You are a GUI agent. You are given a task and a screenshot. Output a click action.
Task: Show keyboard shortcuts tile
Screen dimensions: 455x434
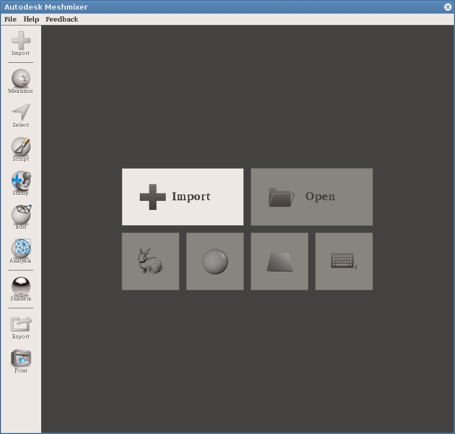[x=344, y=261]
